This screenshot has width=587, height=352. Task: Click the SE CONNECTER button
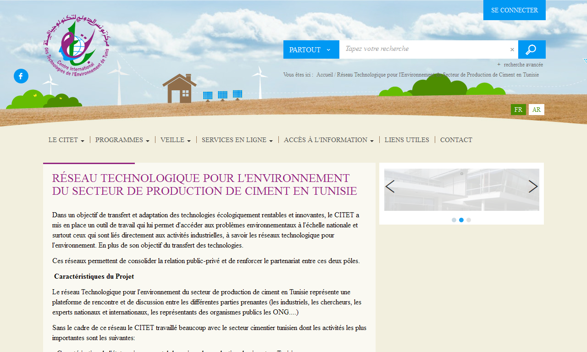(515, 10)
